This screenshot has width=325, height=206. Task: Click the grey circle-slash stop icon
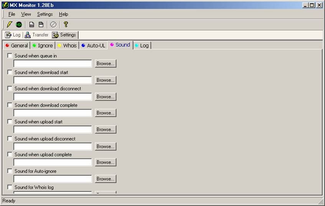point(53,24)
